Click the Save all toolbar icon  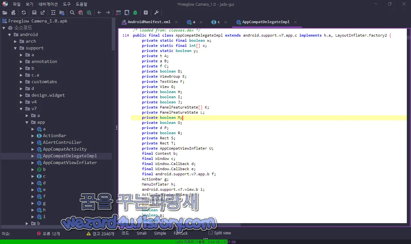pyautogui.click(x=34, y=13)
